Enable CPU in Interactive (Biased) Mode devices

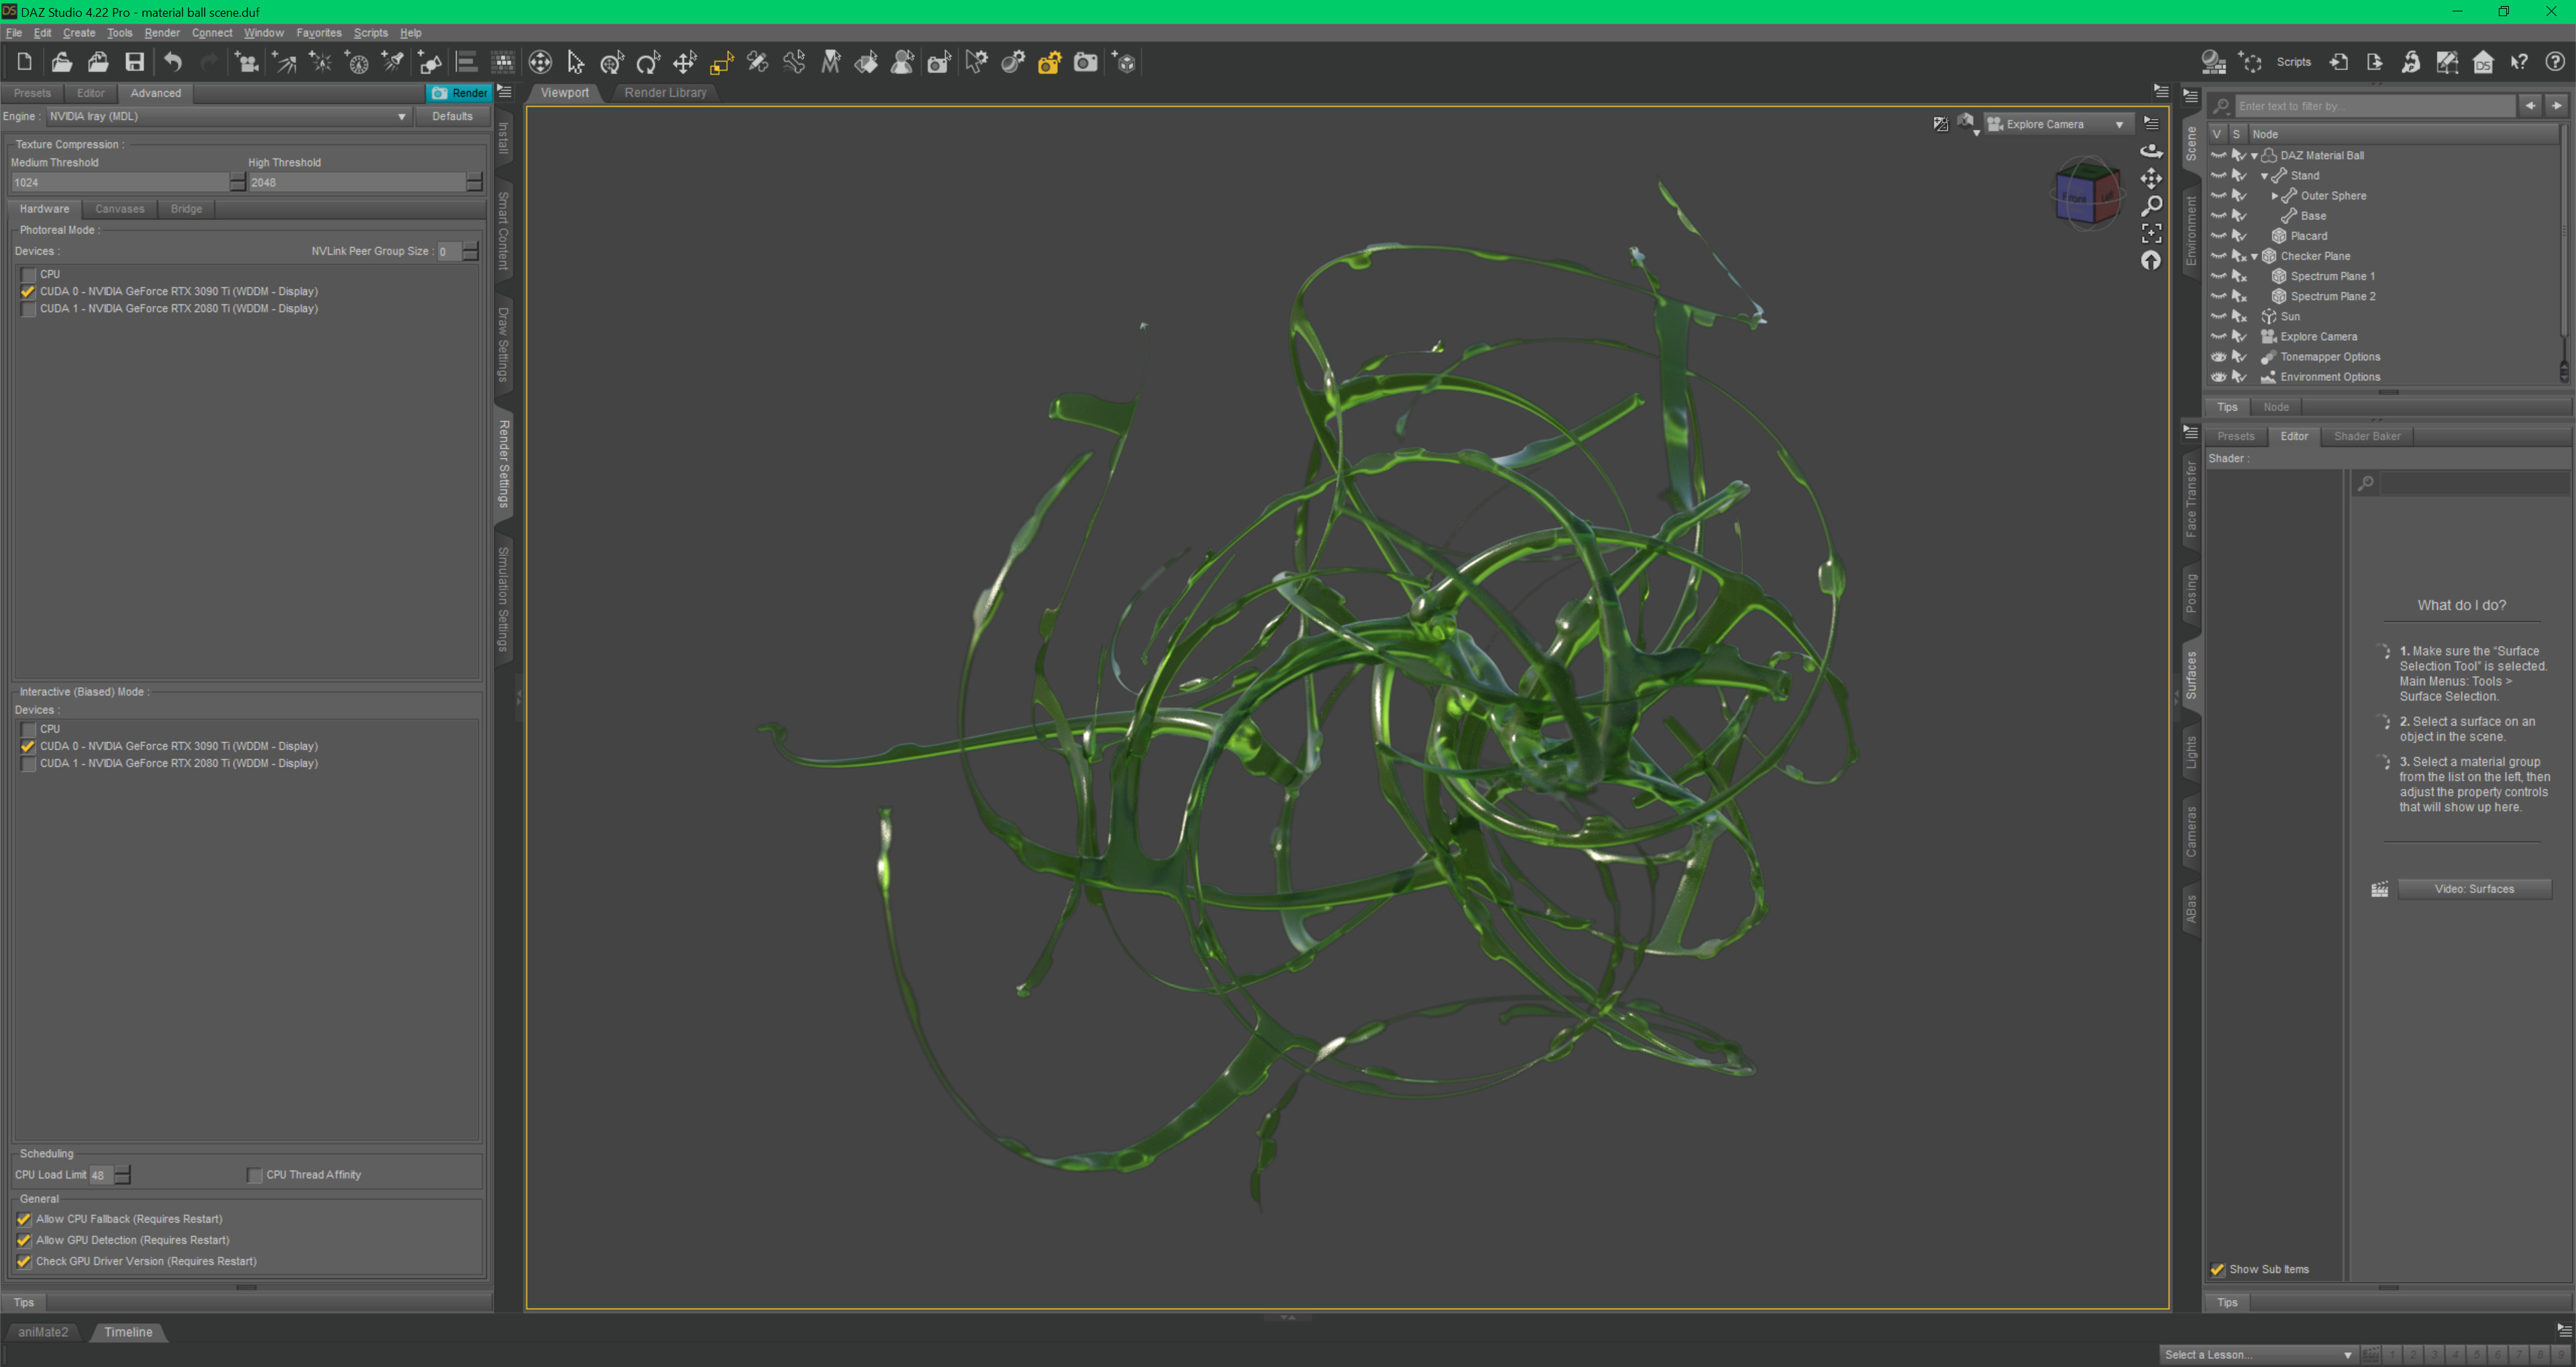pyautogui.click(x=29, y=729)
